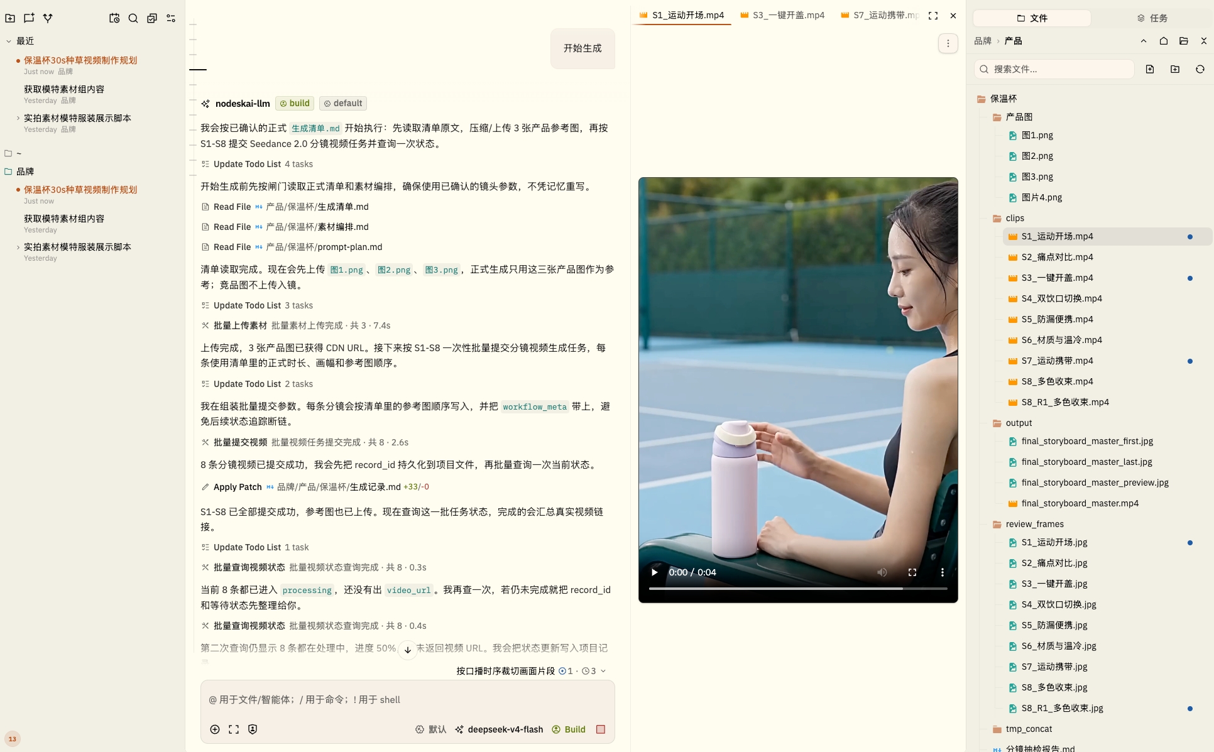Viewport: 1214px width, 752px height.
Task: Mute the video via speaker icon
Action: [x=882, y=572]
